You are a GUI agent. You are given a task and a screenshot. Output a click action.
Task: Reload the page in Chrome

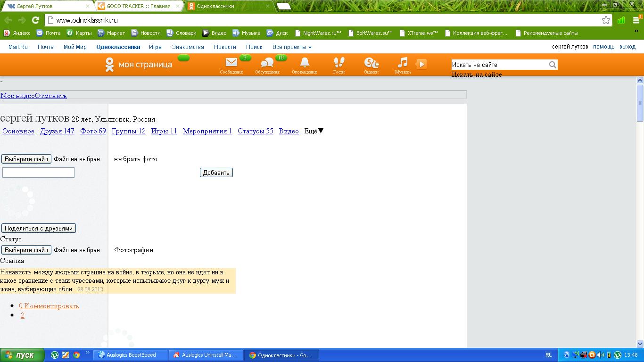pos(35,20)
